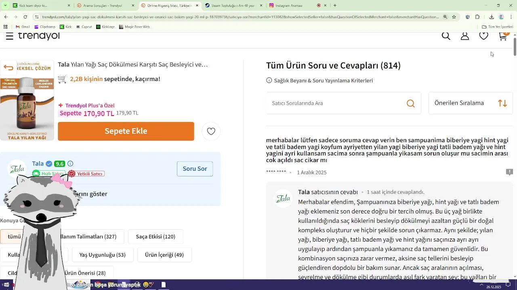Open browser zoom magnifier icon in address bar
The width and height of the screenshot is (517, 290).
click(445, 17)
